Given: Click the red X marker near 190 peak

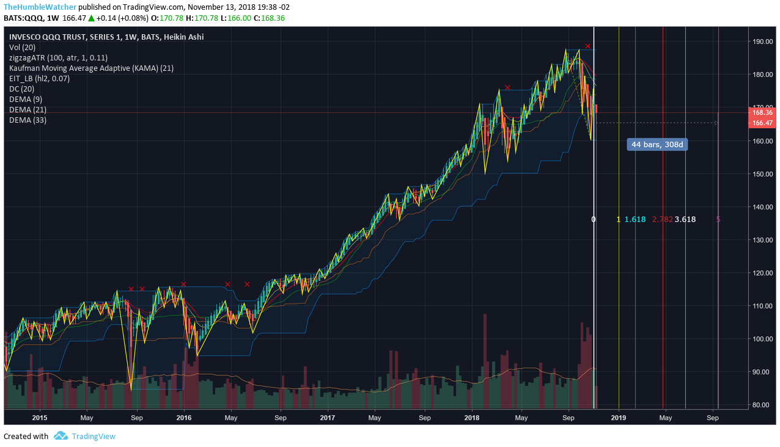Looking at the screenshot, I should coord(587,46).
